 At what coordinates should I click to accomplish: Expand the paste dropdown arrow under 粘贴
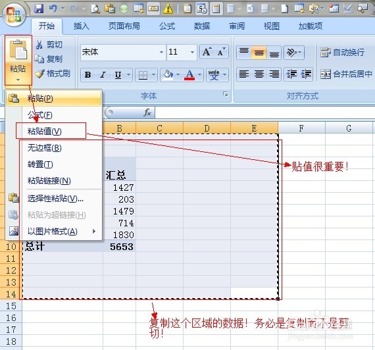point(18,80)
